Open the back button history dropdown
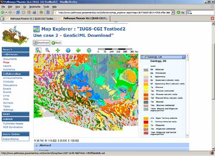 tap(6, 12)
